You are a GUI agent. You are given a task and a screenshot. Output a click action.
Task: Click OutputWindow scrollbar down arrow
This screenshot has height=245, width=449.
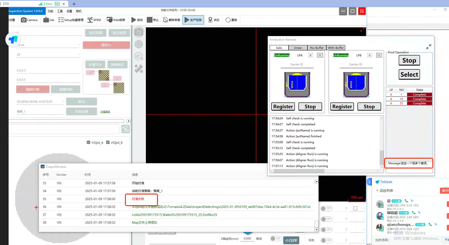pos(316,230)
